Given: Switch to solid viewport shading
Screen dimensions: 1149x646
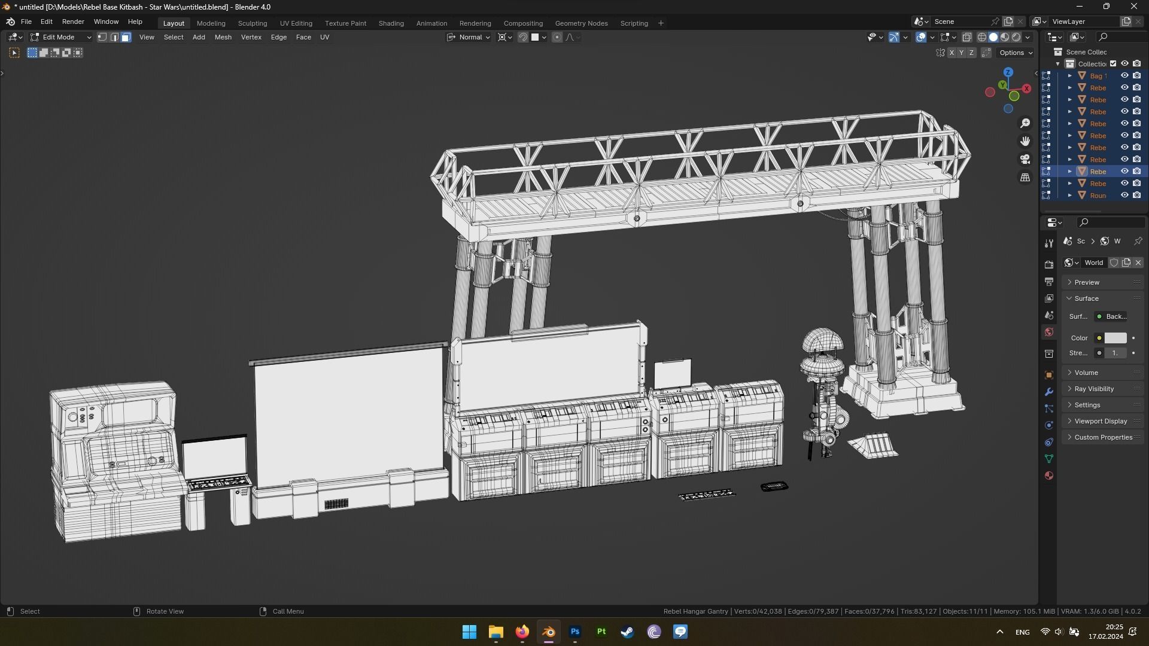Looking at the screenshot, I should (x=993, y=37).
